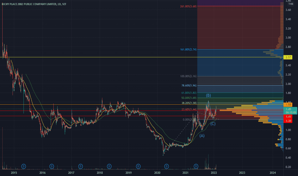The height and width of the screenshot is (176, 298).
Task: Select the 100.00%(2.16) Fibonacci label
Action: pos(188,76)
